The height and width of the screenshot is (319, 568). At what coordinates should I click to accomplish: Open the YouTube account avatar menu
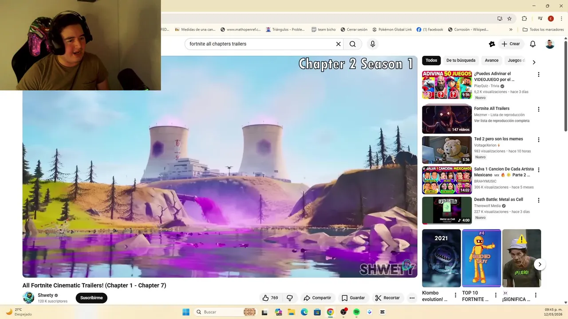[550, 44]
